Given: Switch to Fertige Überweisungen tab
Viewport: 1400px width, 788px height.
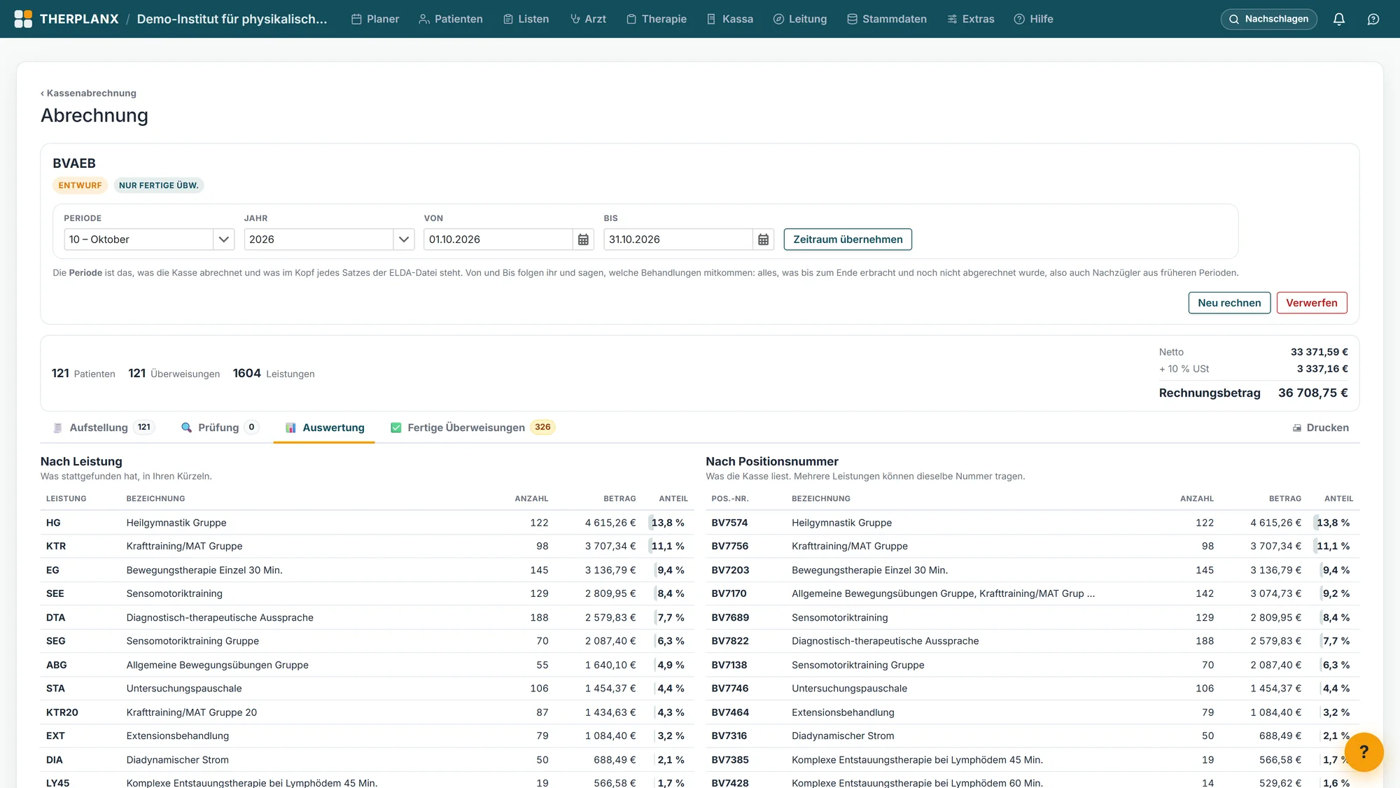Looking at the screenshot, I should tap(472, 428).
